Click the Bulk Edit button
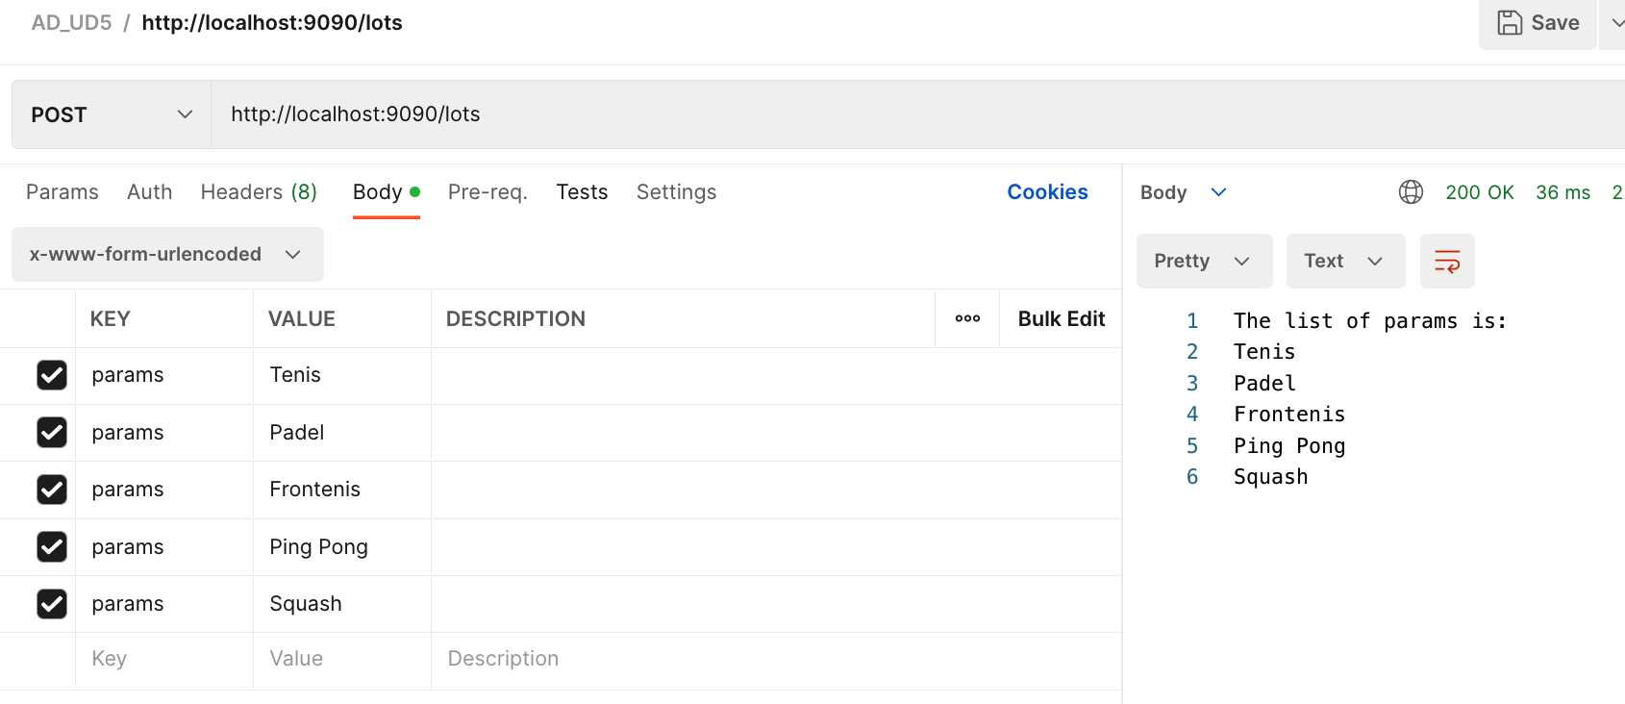The width and height of the screenshot is (1625, 704). coord(1062,318)
